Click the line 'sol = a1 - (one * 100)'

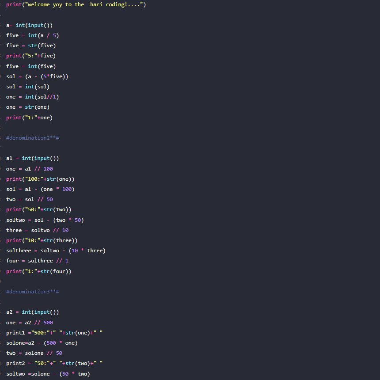coord(40,189)
